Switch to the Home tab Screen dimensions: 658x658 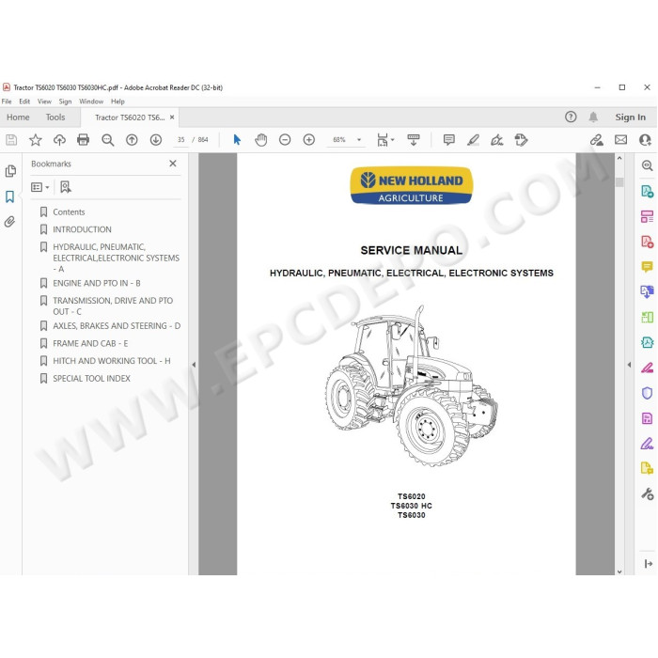pyautogui.click(x=18, y=117)
